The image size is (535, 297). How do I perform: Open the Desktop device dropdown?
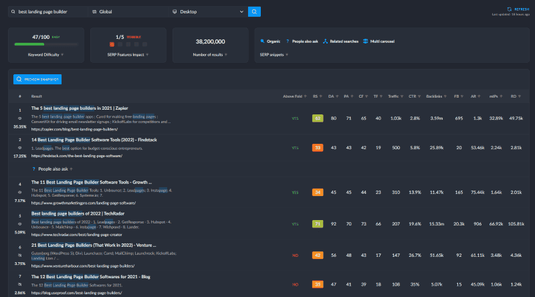click(209, 11)
